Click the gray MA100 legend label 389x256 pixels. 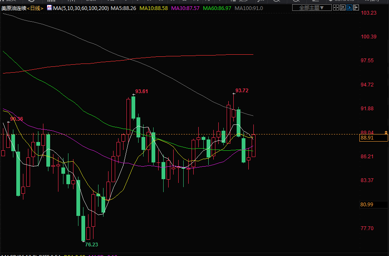pos(249,8)
